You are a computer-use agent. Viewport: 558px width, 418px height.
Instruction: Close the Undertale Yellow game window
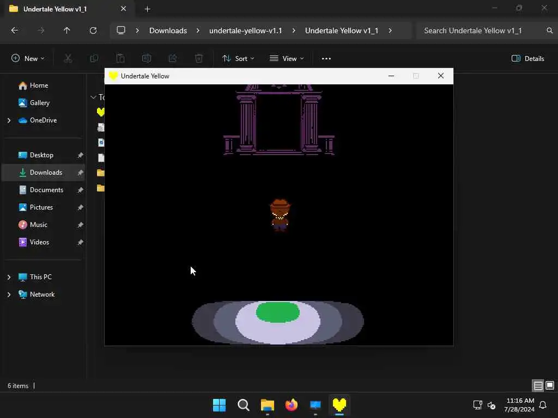pyautogui.click(x=440, y=76)
